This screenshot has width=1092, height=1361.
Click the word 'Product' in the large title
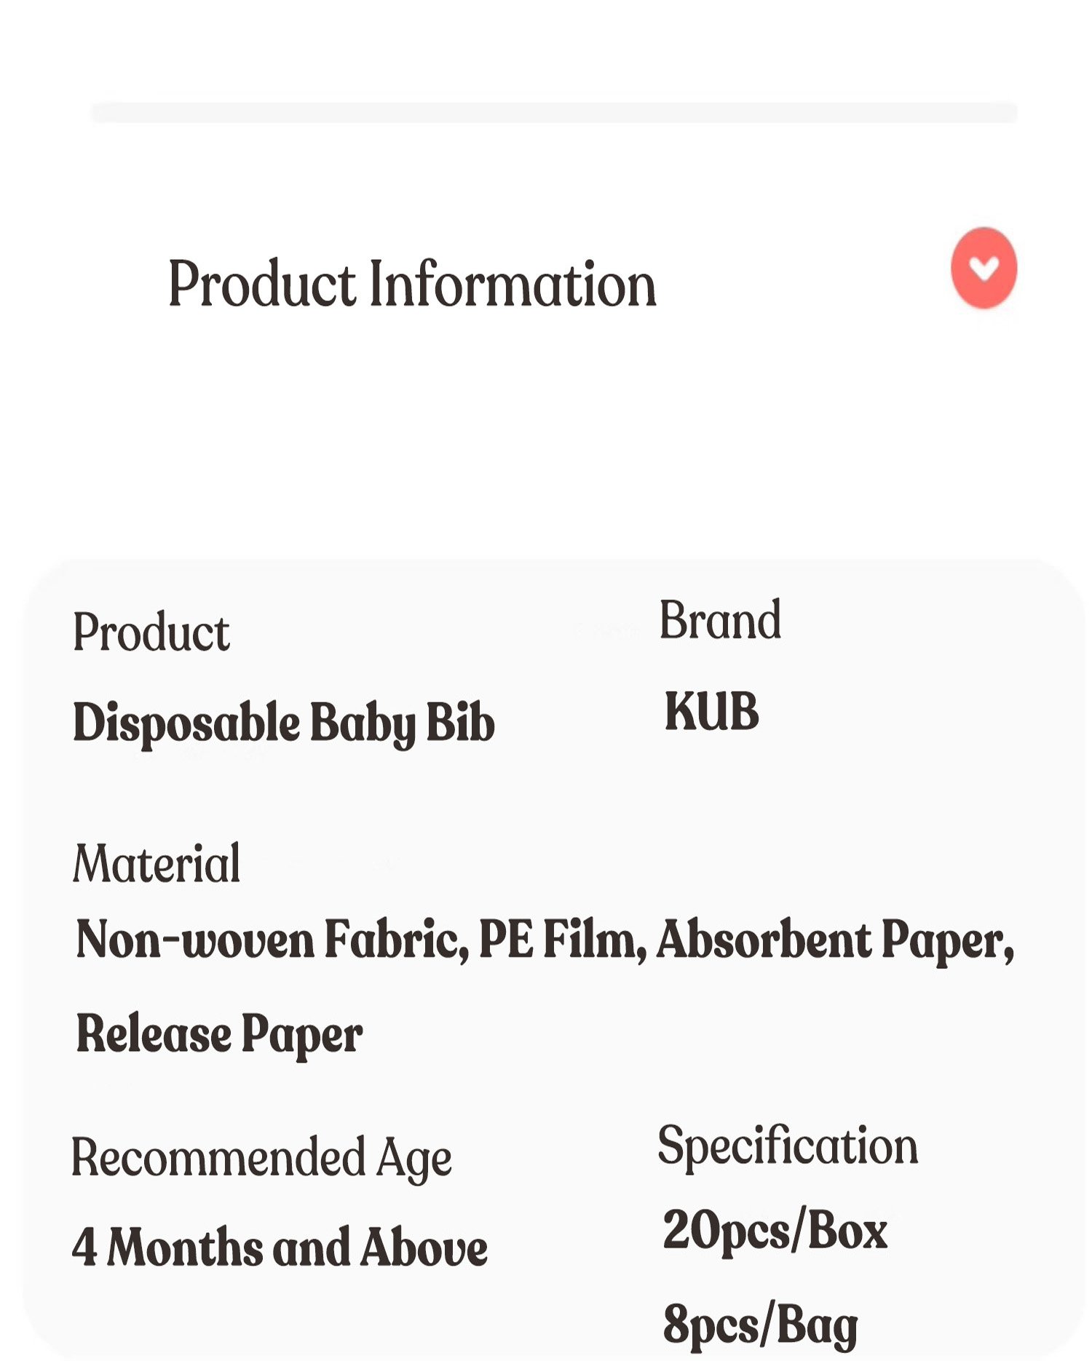click(x=262, y=285)
